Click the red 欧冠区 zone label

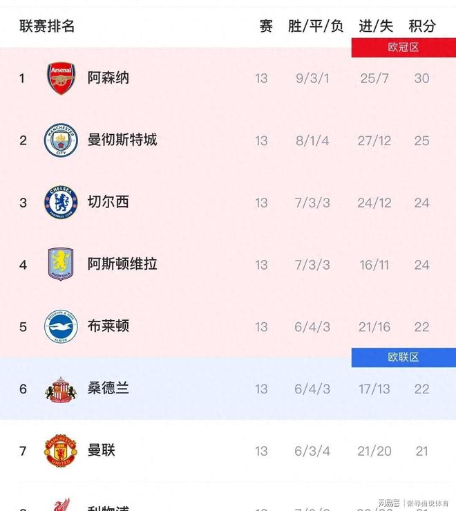tap(403, 47)
